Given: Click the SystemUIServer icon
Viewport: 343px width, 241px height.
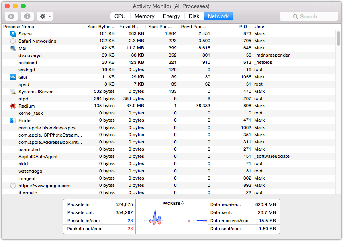Looking at the screenshot, I should [13, 92].
